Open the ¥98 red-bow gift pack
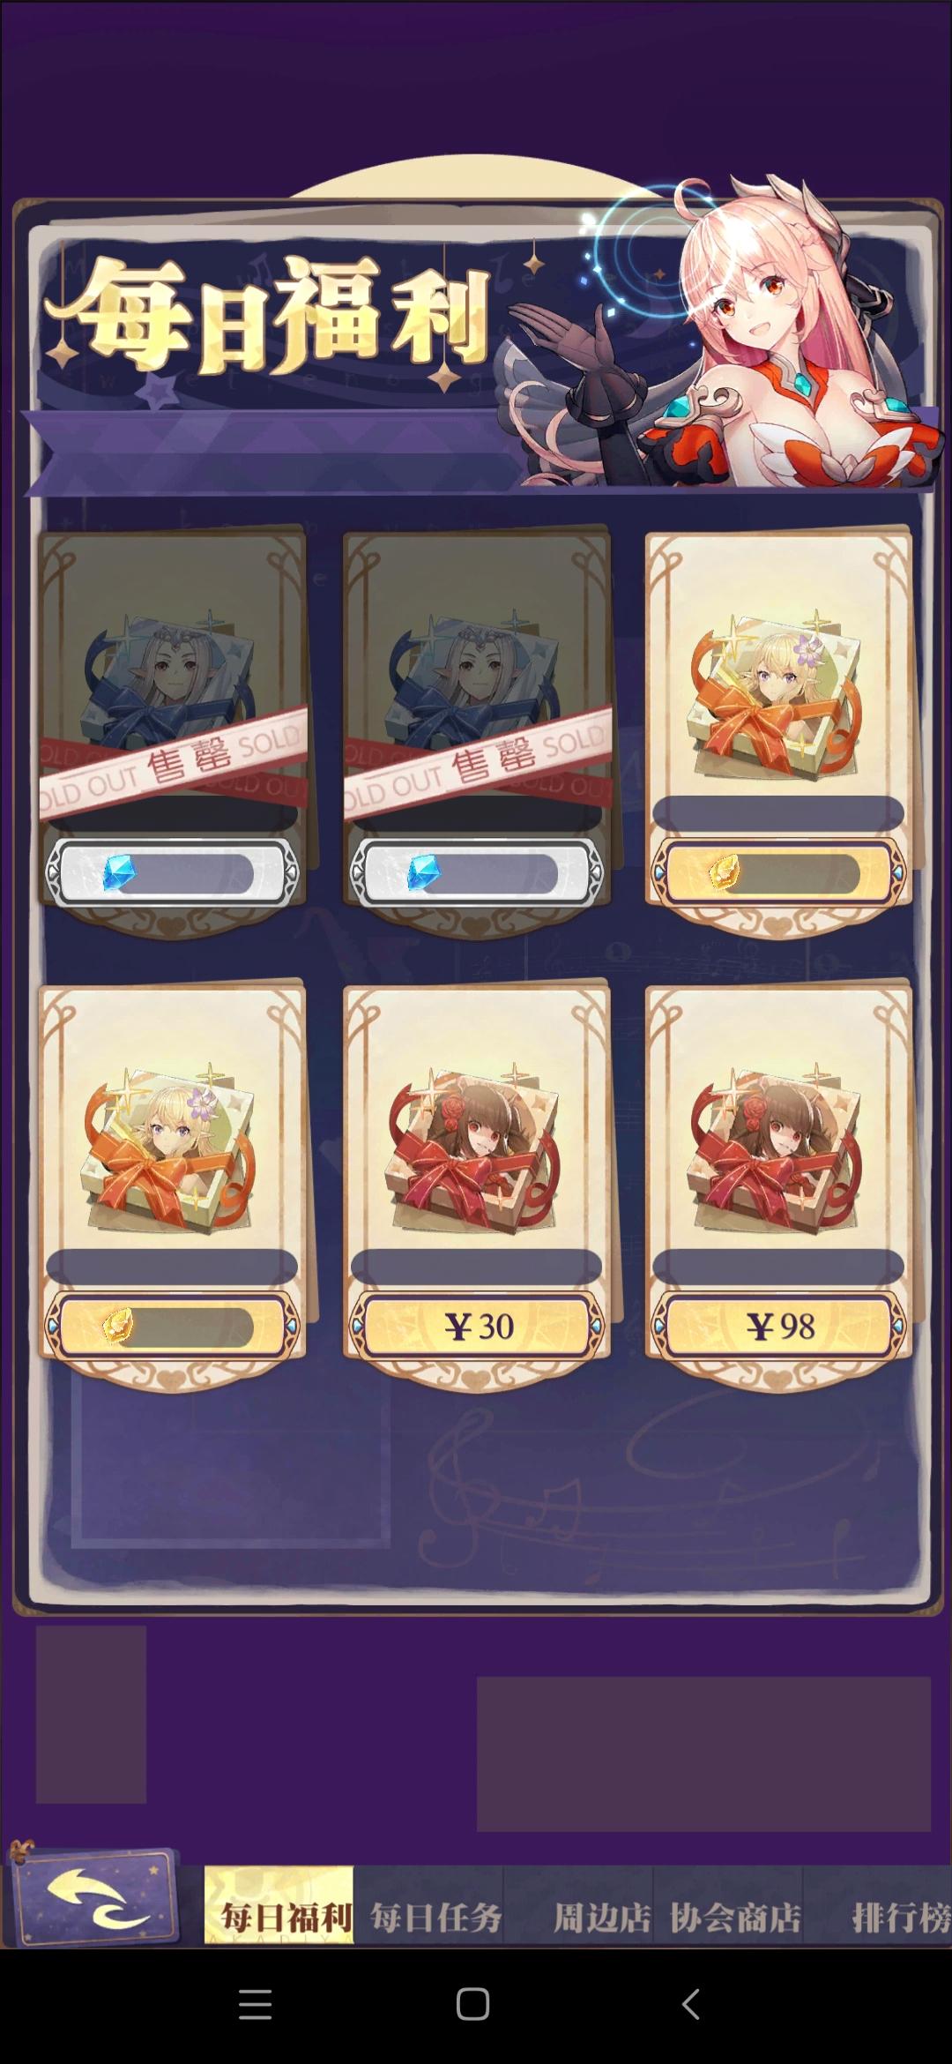The width and height of the screenshot is (952, 2064). point(778,1151)
